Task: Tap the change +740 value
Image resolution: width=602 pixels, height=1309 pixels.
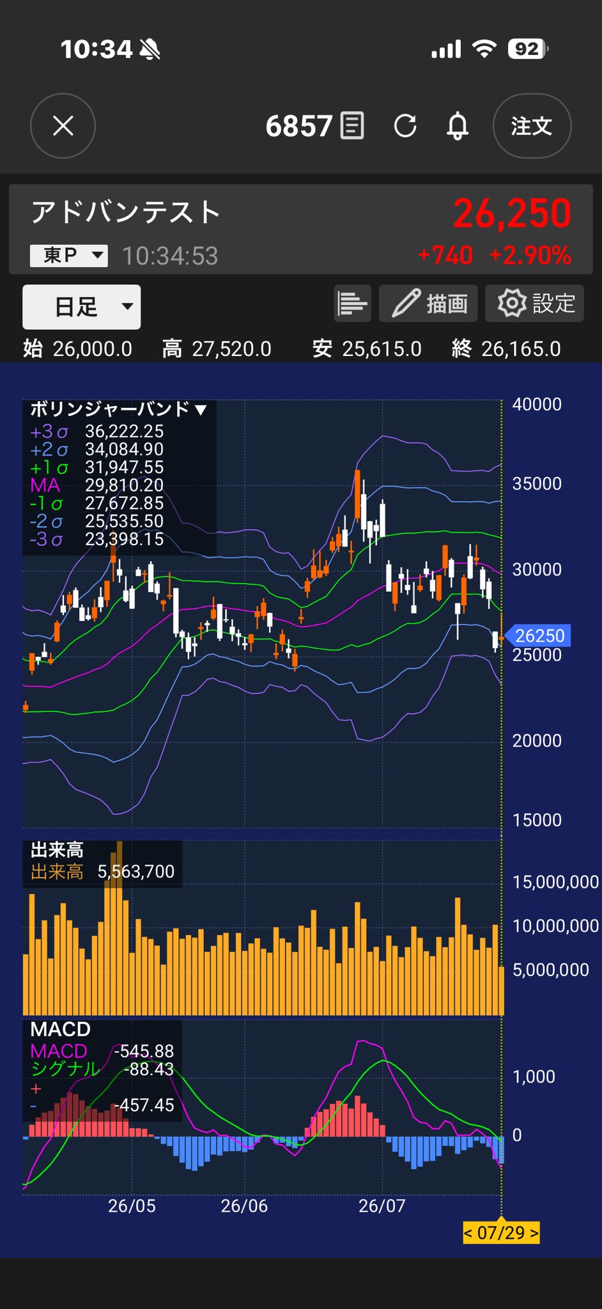Action: coord(445,256)
